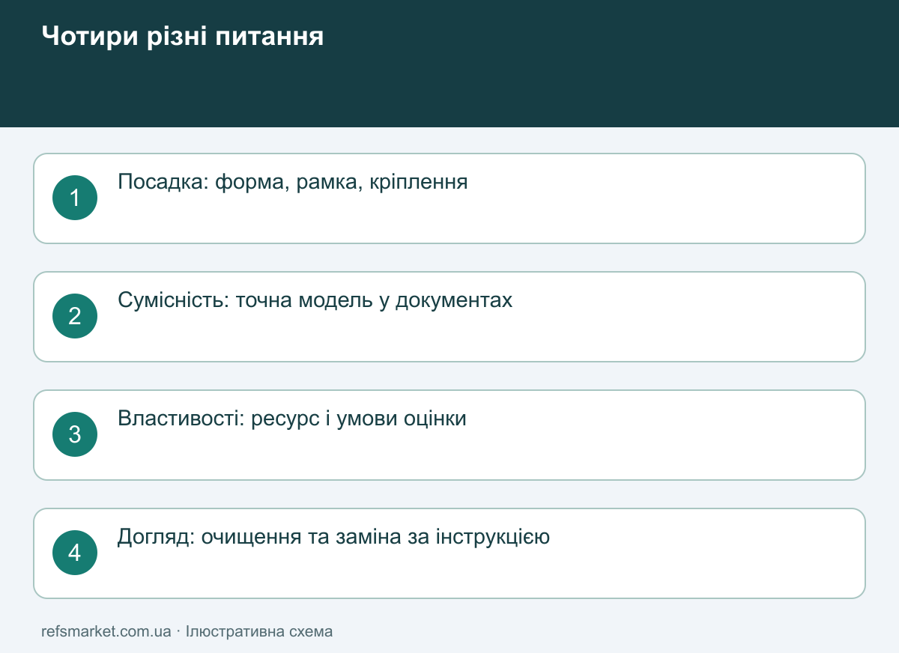Click the text "Посадка: форма, рамка, кріплення"
Viewport: 899px width, 653px height.
pos(293,182)
